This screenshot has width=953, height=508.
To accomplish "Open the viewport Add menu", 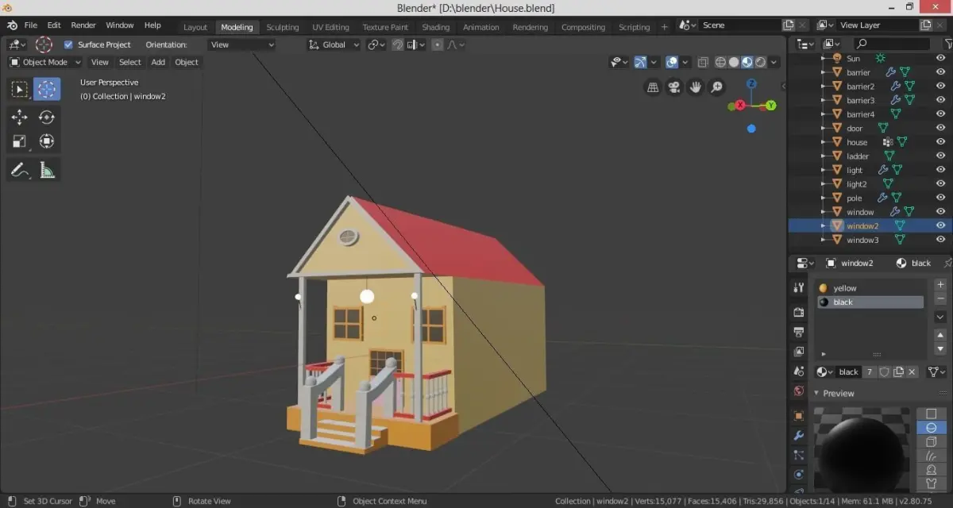I will click(158, 62).
